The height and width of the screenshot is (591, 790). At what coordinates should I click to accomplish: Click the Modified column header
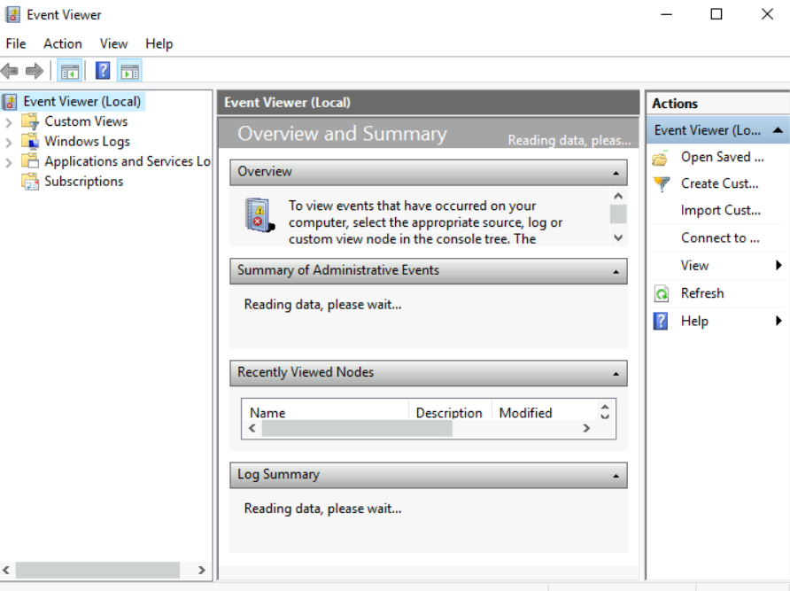(x=544, y=412)
